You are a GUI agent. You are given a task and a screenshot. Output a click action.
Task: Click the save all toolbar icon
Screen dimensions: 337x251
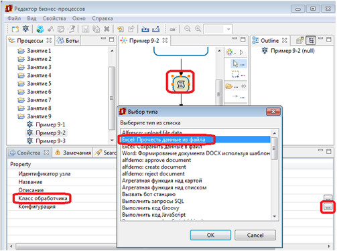(x=96, y=29)
